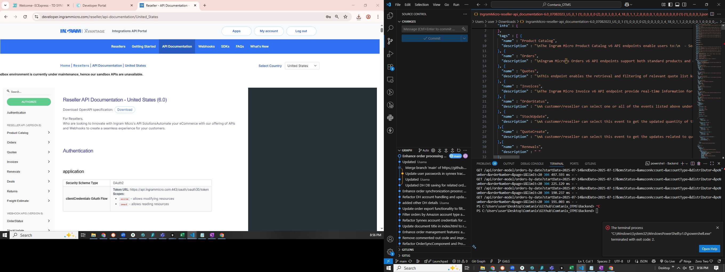Click the Chrome reload page icon
The height and width of the screenshot is (272, 725).
pyautogui.click(x=25, y=17)
